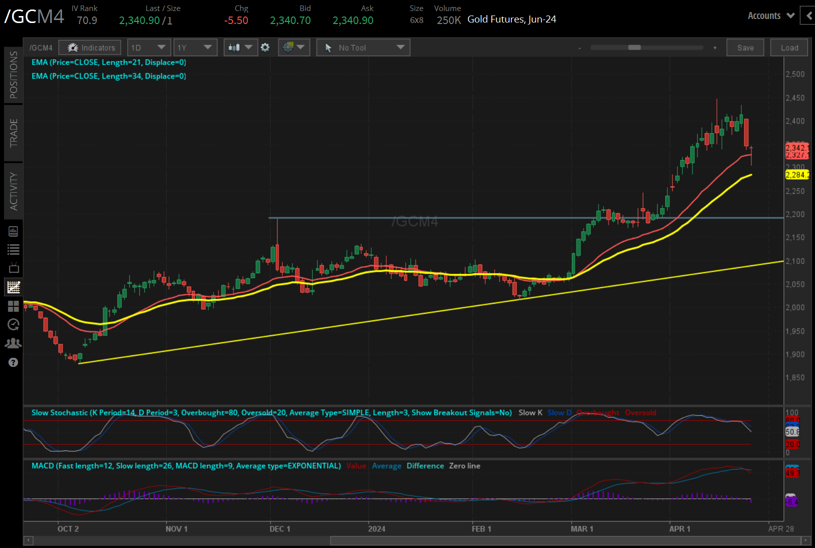Open the No Tool drawing selector

(363, 48)
